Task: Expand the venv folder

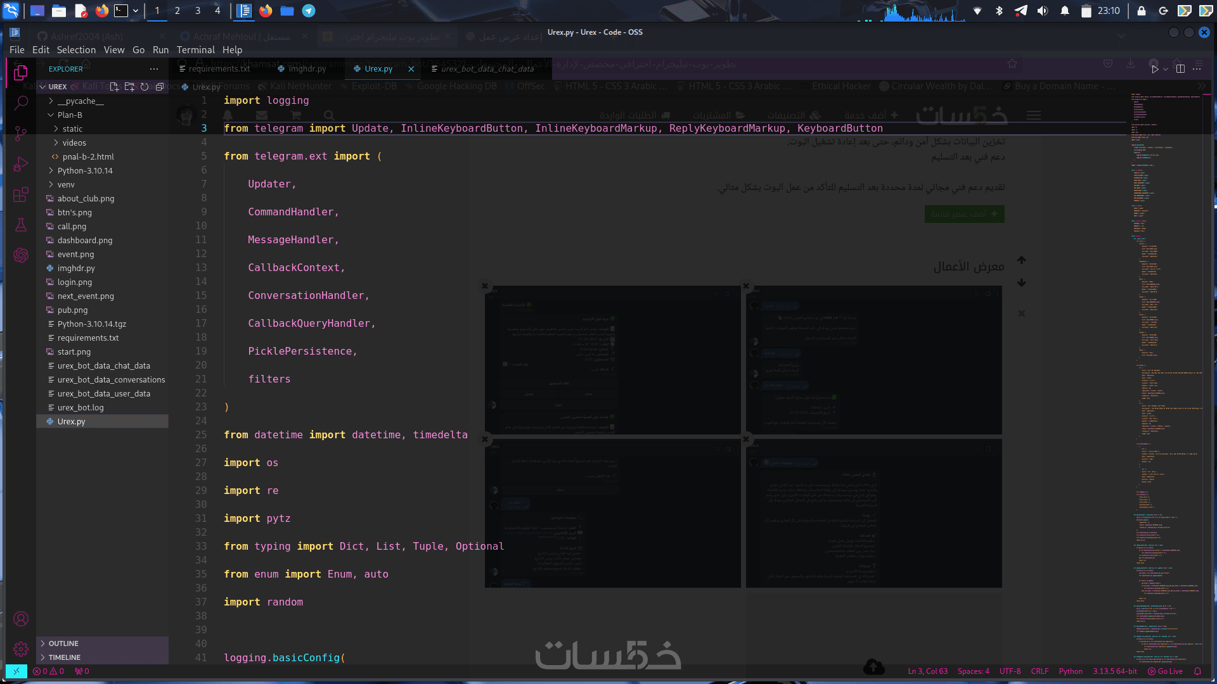Action: 66,184
